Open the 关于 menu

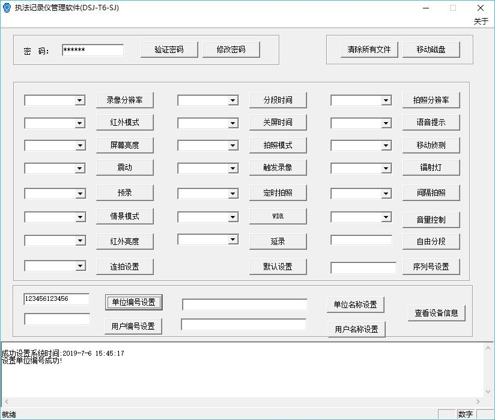[481, 21]
